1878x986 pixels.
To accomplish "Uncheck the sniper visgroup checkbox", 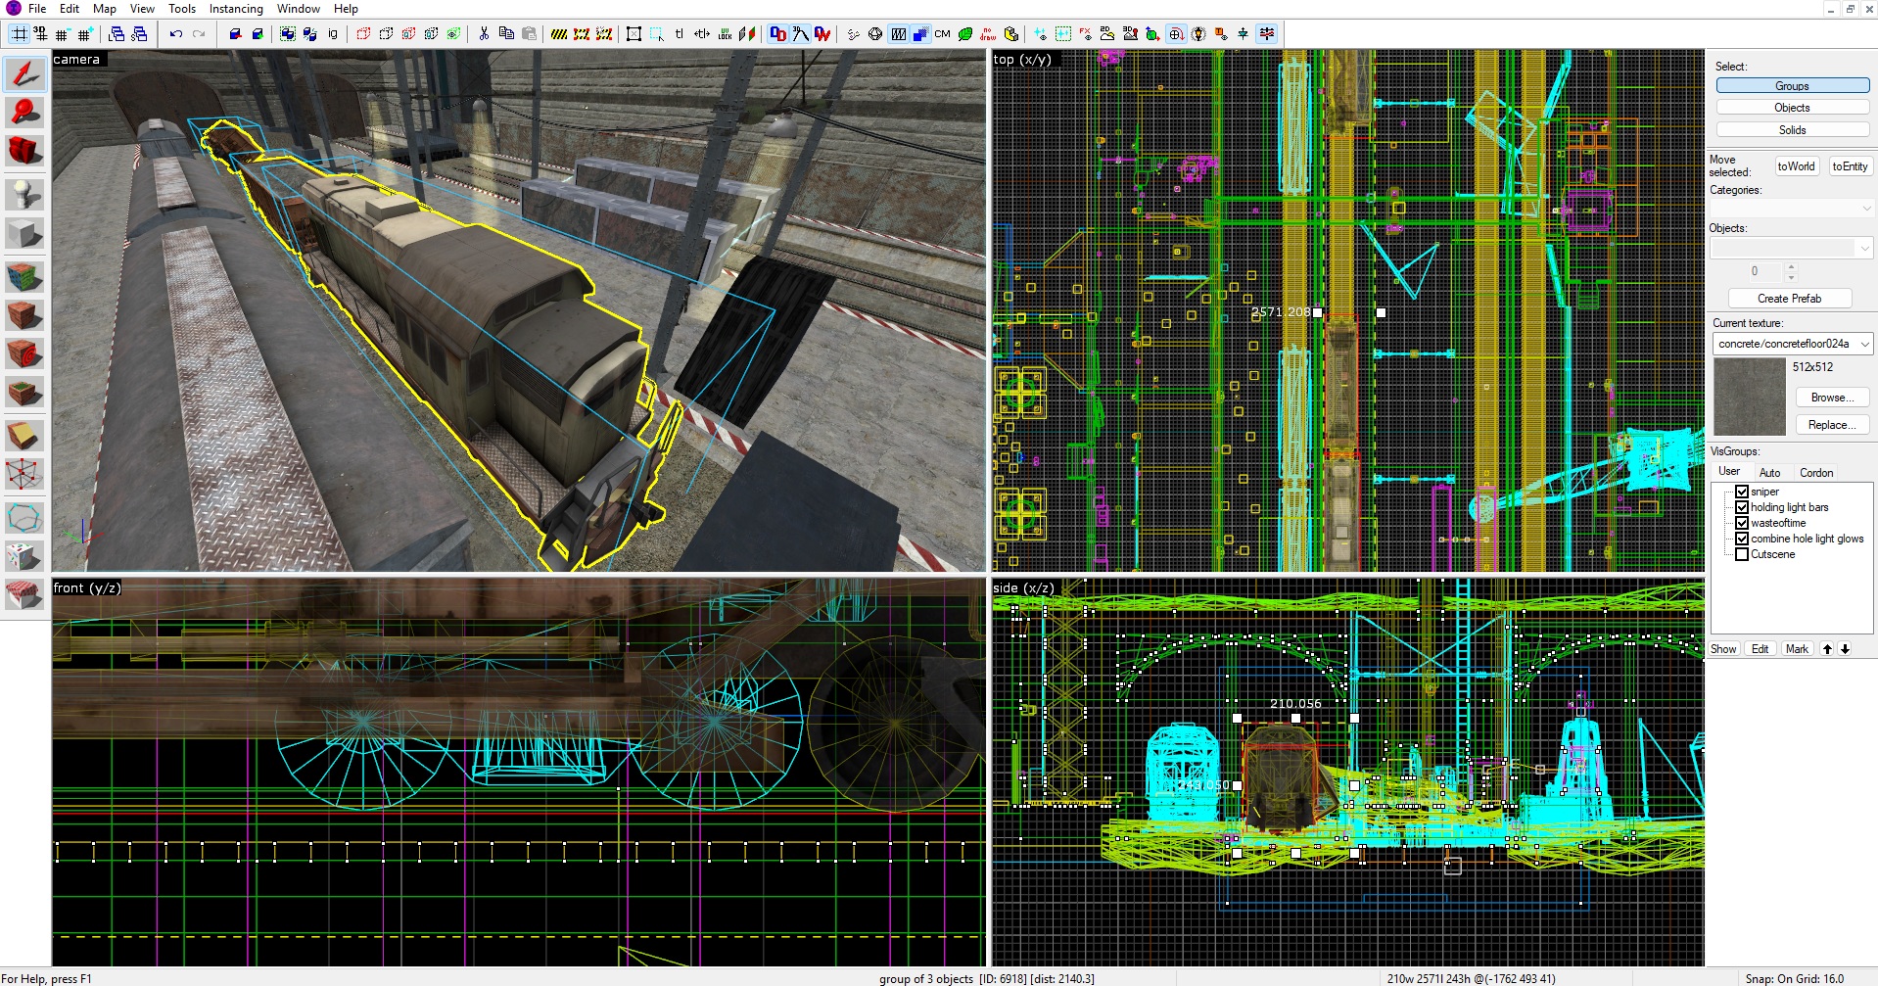I will [1742, 492].
